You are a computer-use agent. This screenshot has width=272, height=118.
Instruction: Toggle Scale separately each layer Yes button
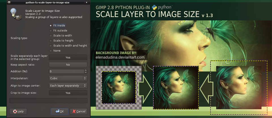point(68,57)
